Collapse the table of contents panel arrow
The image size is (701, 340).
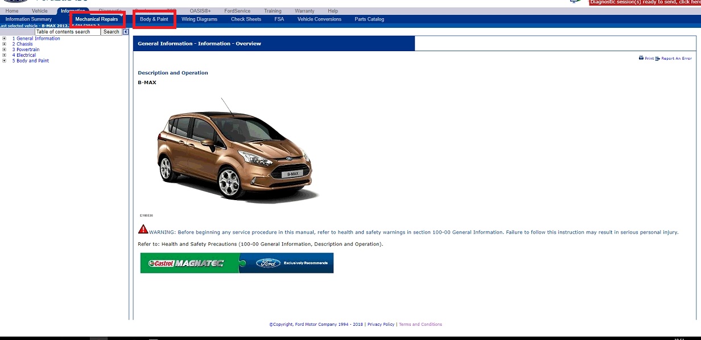point(126,32)
